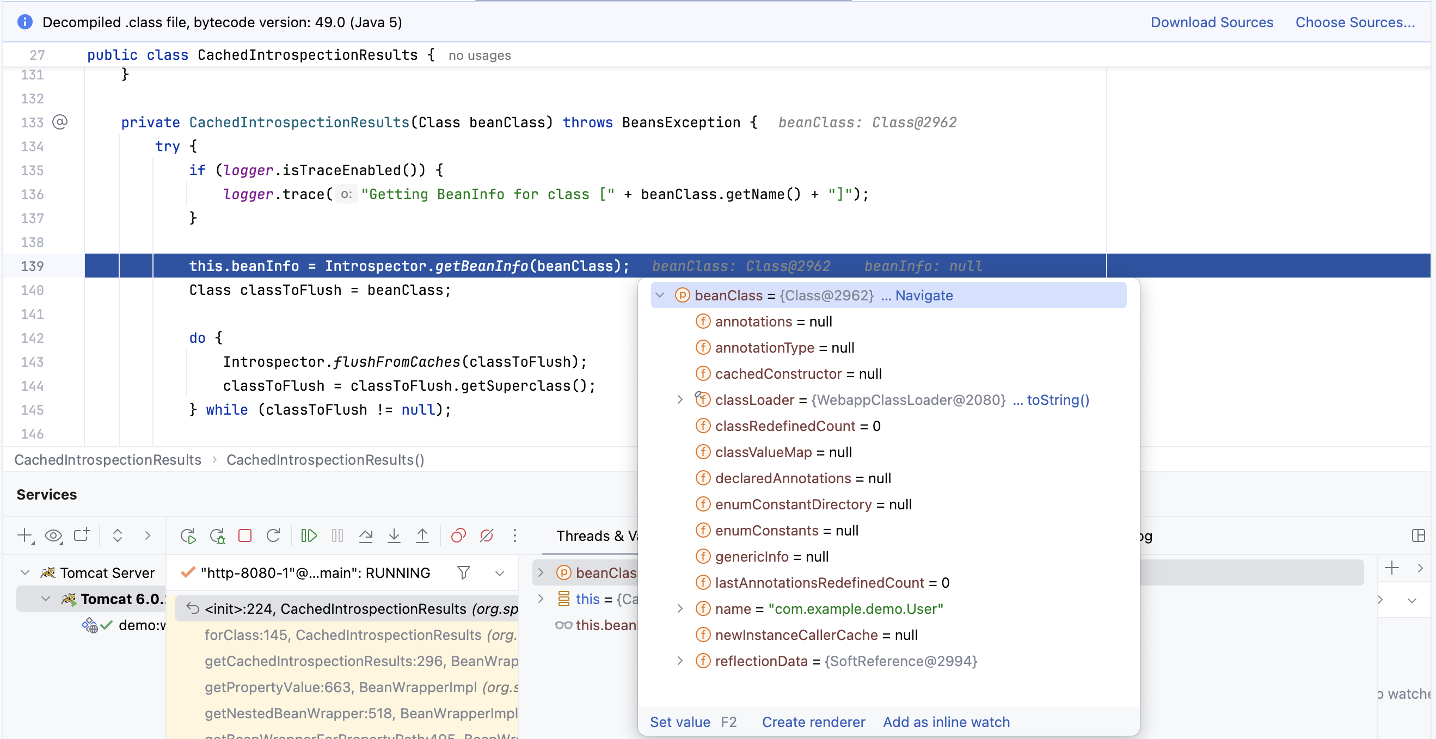This screenshot has height=739, width=1436.
Task: Click the Rerun in Debug mode icon
Action: (217, 535)
